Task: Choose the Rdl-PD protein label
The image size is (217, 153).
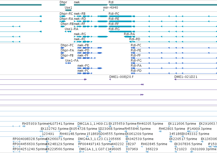Action: point(136,71)
